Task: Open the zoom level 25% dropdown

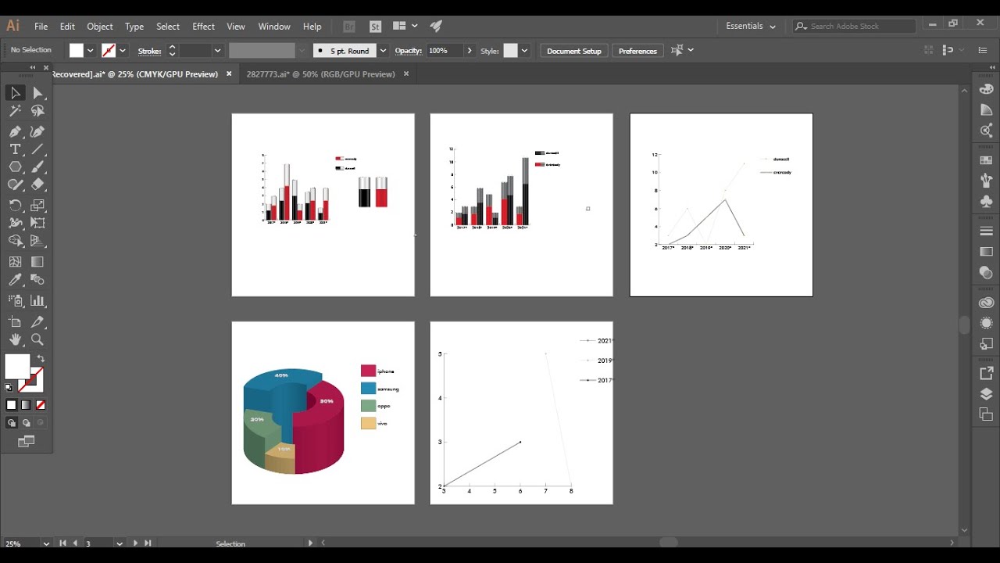Action: (46, 543)
